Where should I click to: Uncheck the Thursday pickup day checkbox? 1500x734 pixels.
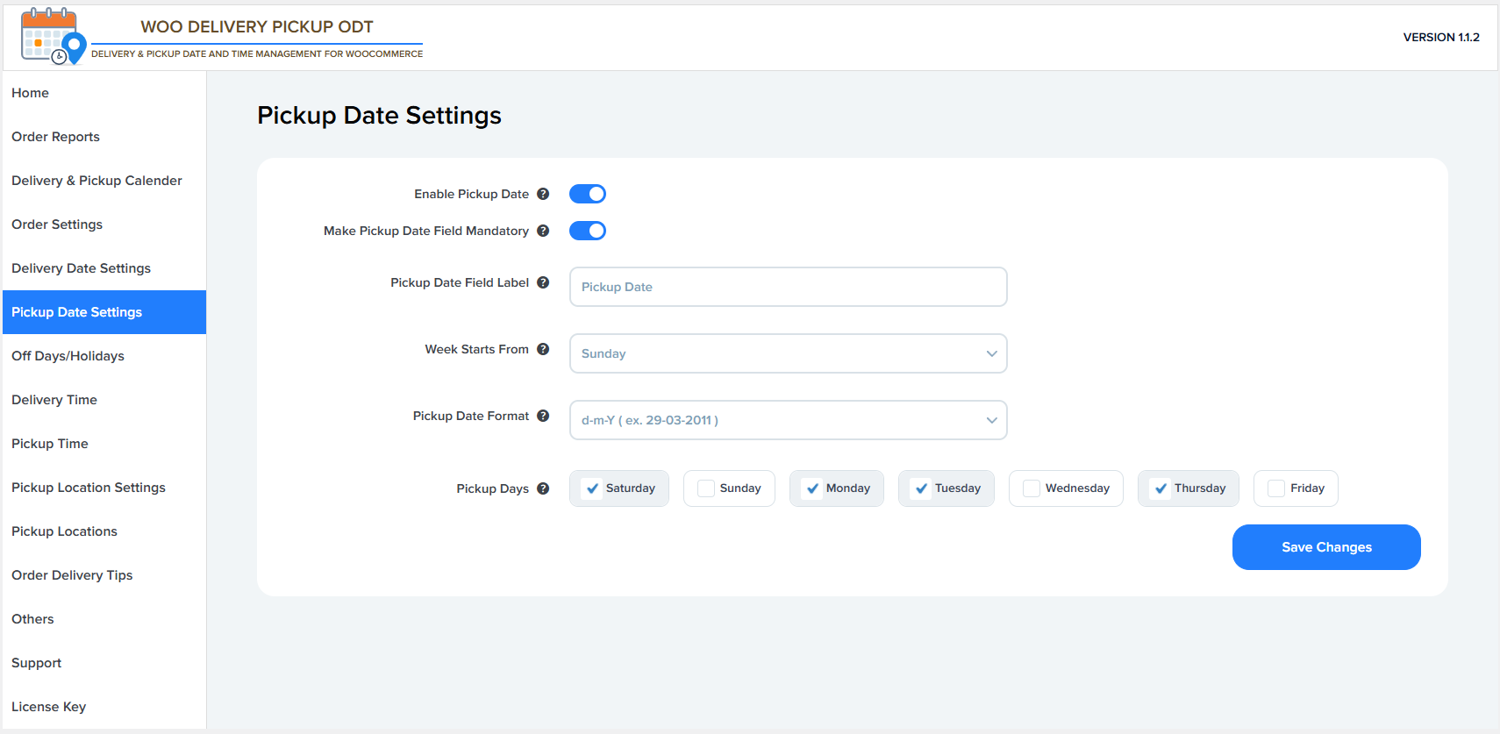1161,488
